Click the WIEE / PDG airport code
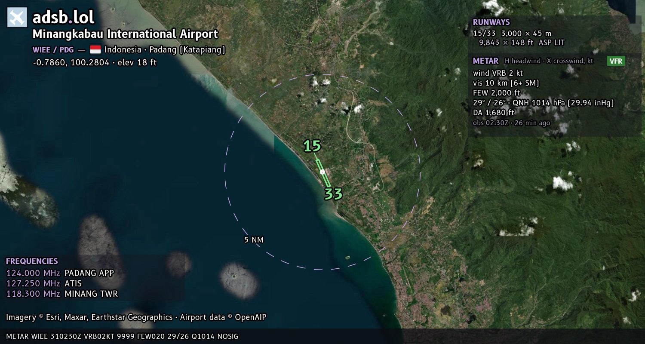The image size is (645, 344). tap(53, 50)
